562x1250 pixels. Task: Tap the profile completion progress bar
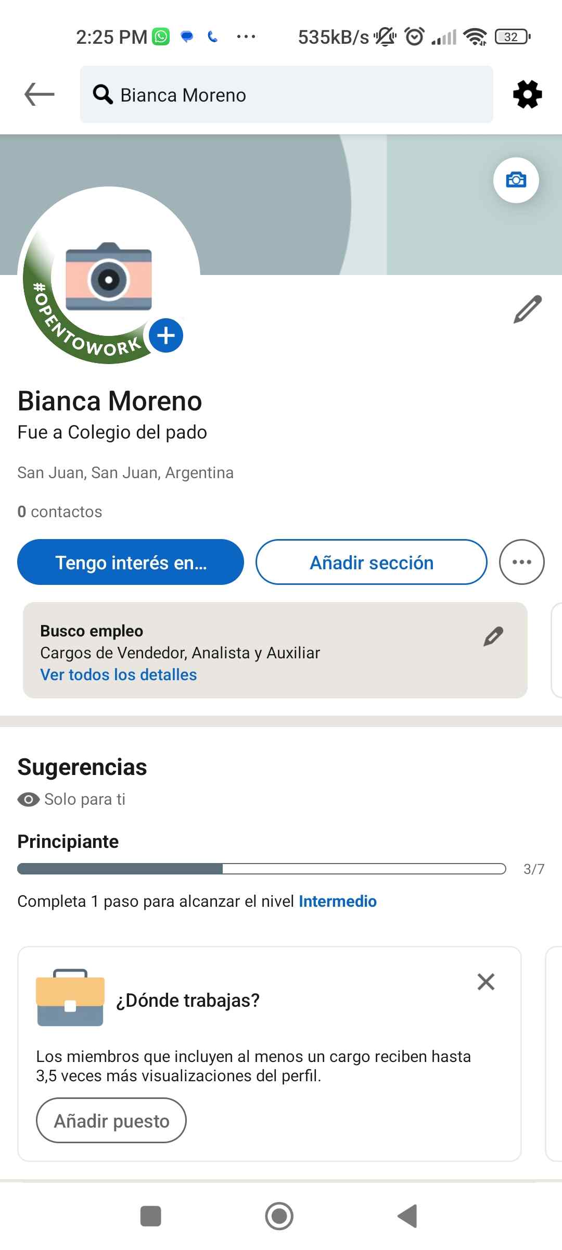261,869
